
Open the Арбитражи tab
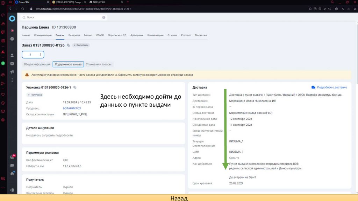point(137,35)
